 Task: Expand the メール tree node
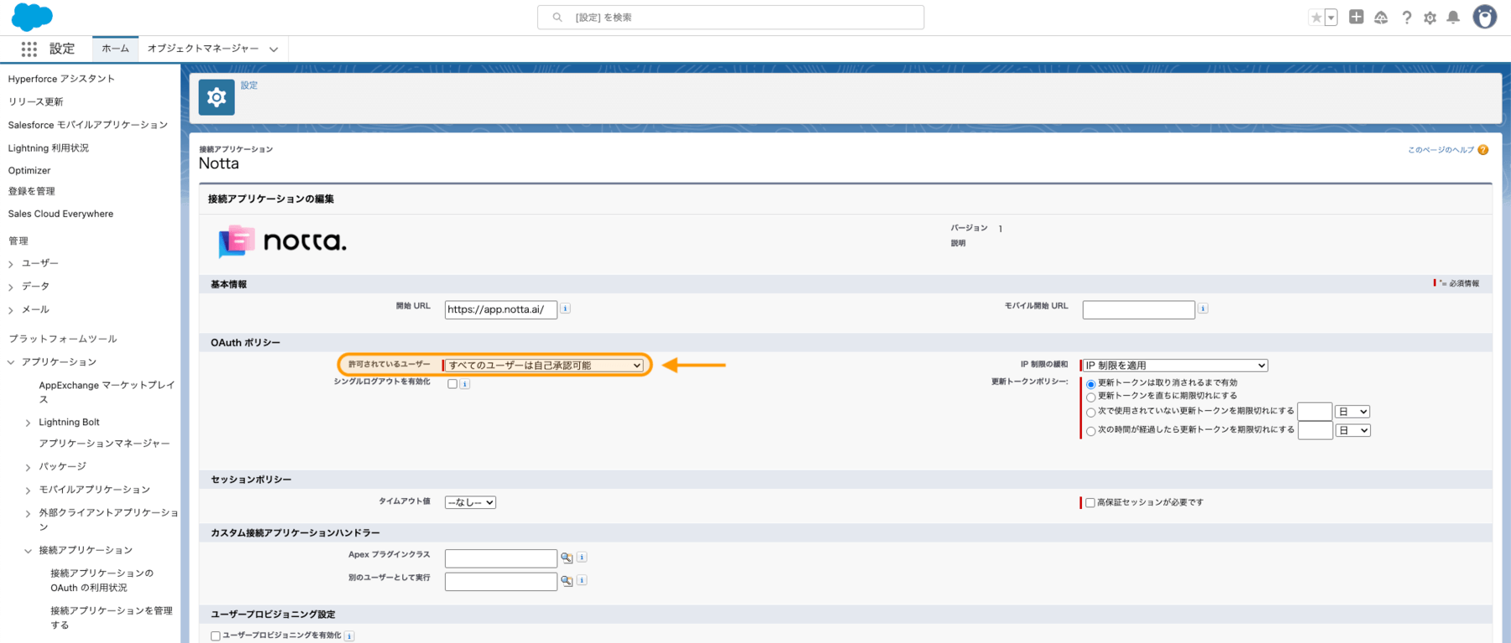[x=11, y=310]
